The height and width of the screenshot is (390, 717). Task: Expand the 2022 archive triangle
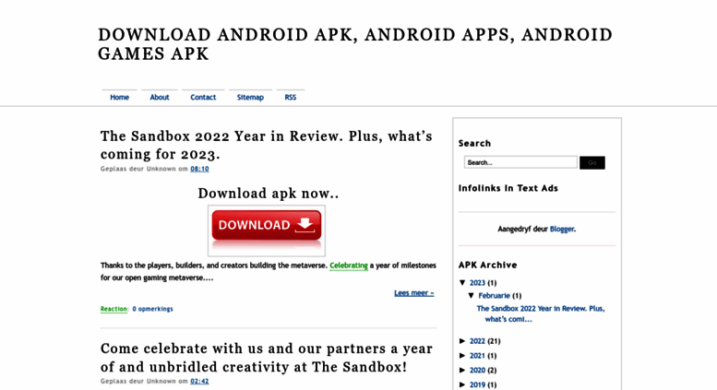coord(462,341)
